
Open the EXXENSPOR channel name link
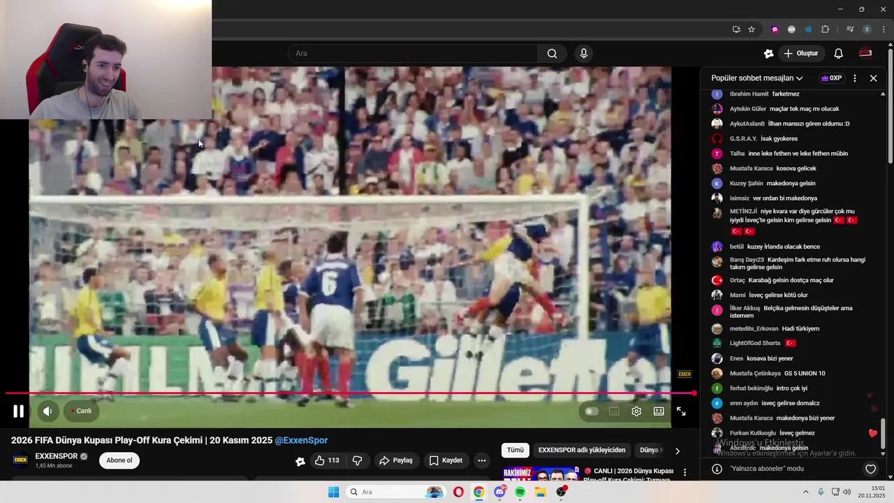click(57, 456)
